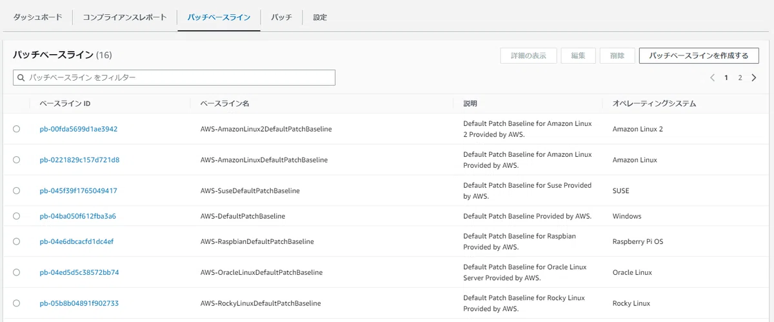Click the Rocky Linux operating system cell

[631, 303]
